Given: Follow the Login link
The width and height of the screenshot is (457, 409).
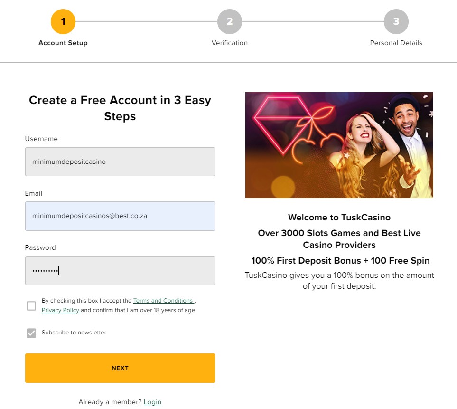Looking at the screenshot, I should pyautogui.click(x=152, y=402).
